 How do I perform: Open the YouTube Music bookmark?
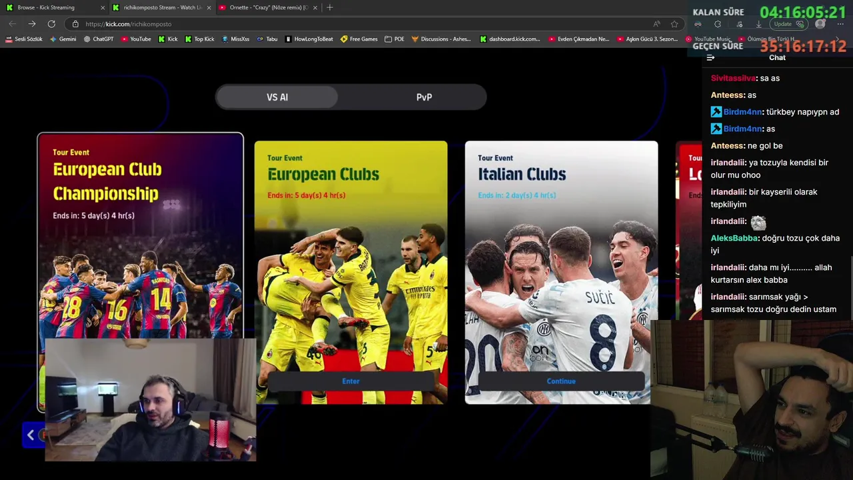click(708, 39)
